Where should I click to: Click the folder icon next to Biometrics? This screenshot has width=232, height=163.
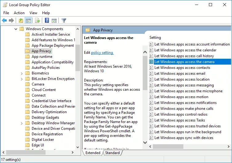point(27,73)
